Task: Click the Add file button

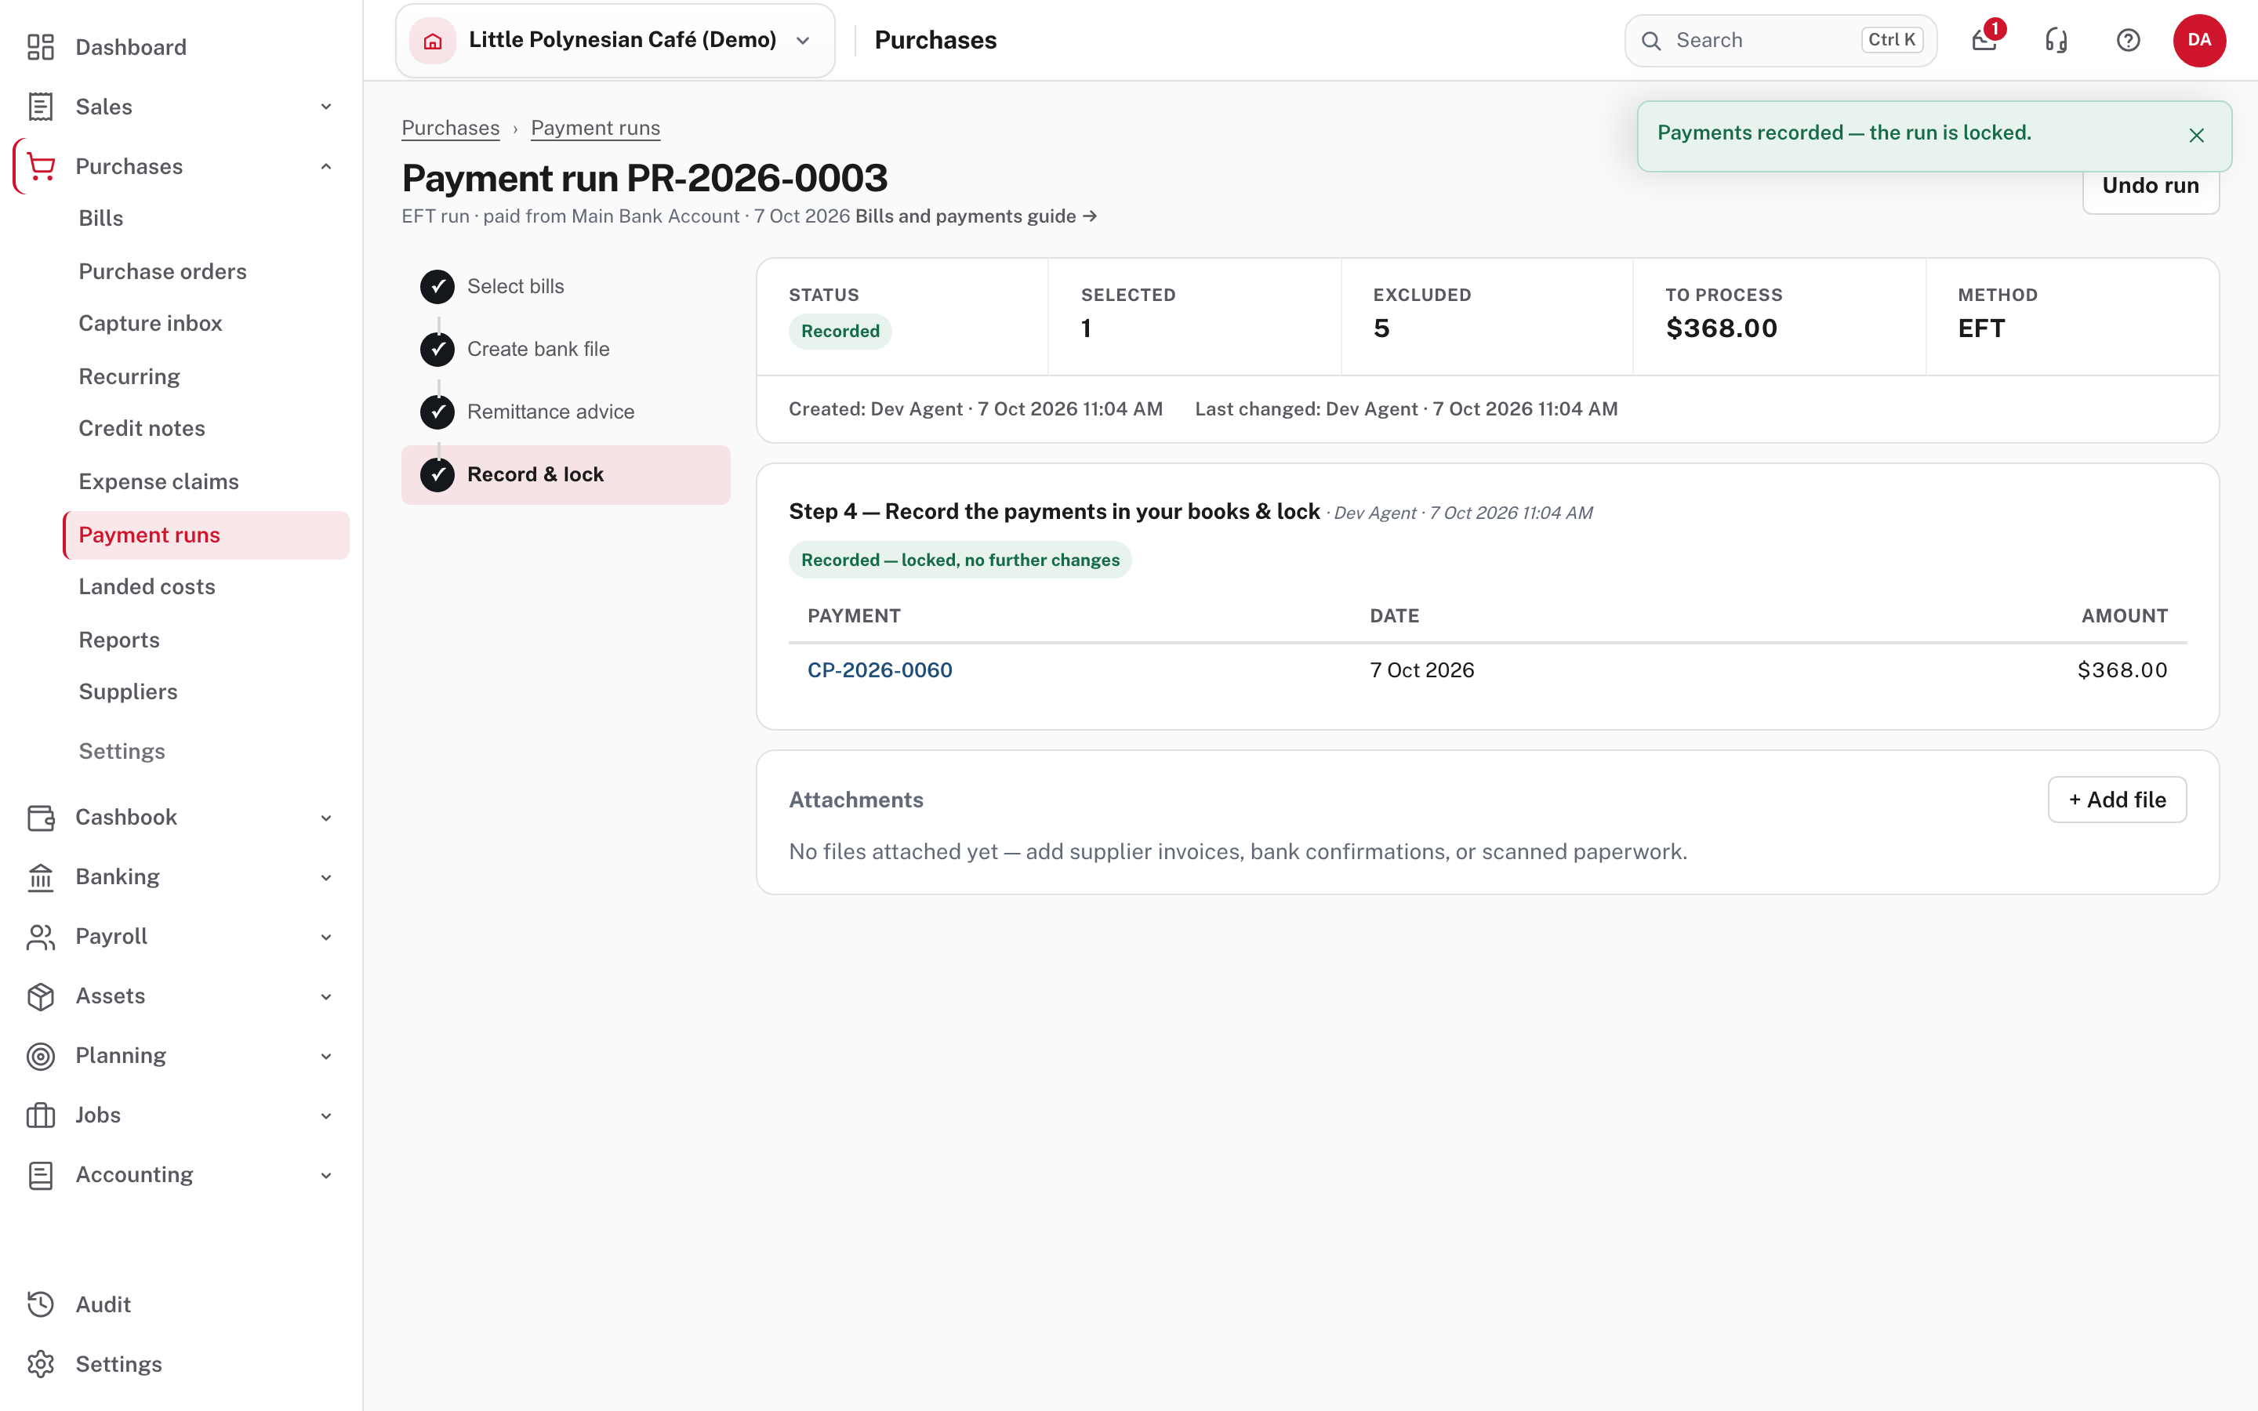Action: coord(2117,800)
